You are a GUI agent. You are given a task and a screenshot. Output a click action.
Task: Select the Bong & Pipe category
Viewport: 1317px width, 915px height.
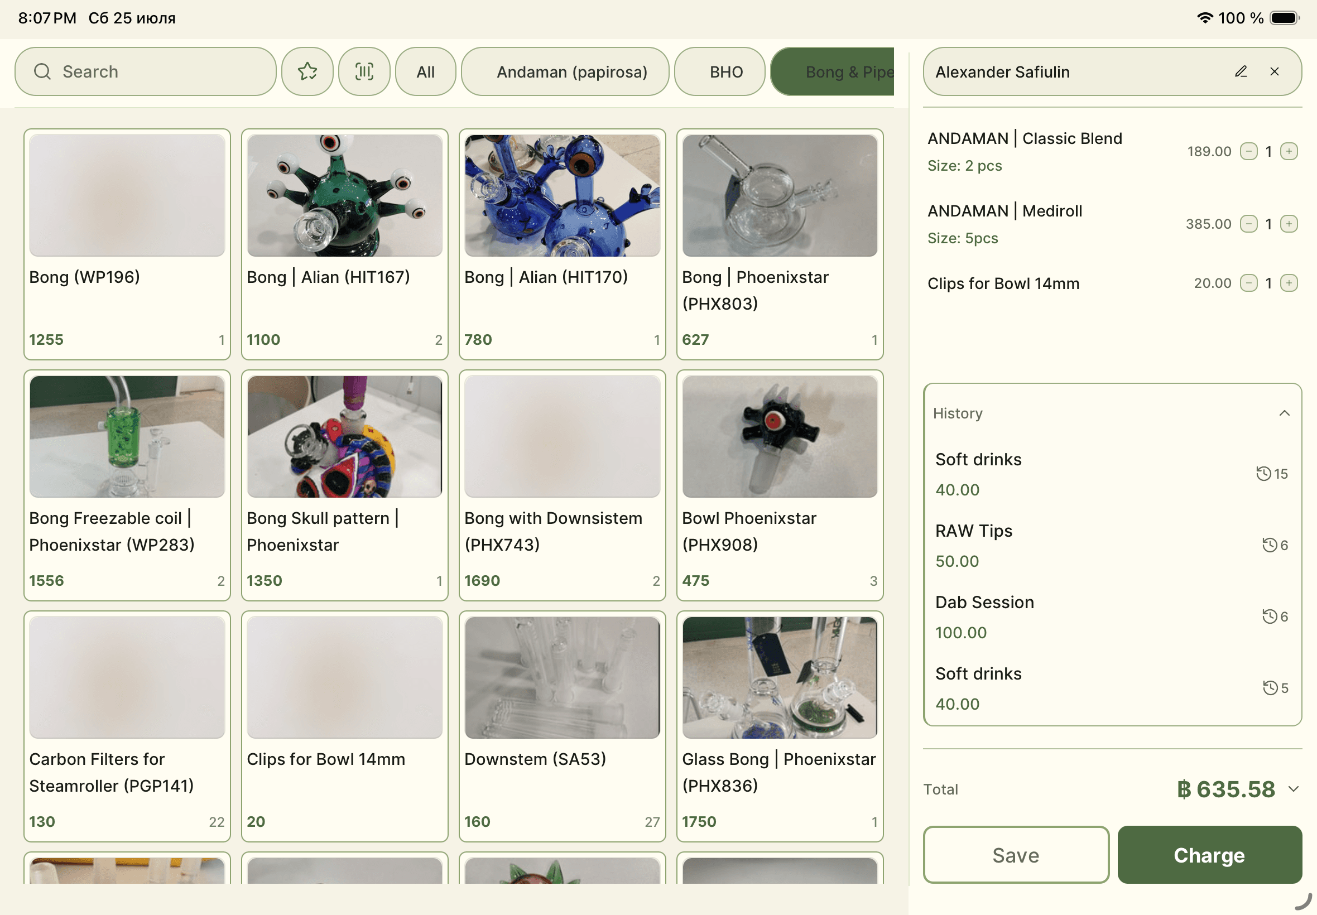pos(833,71)
